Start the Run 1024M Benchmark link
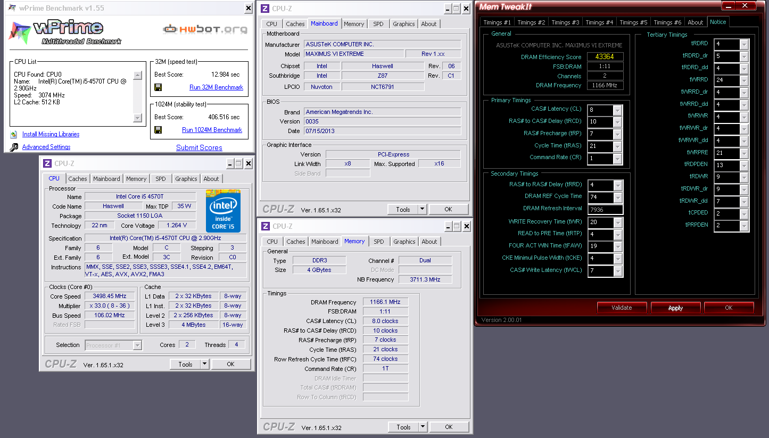 [212, 130]
